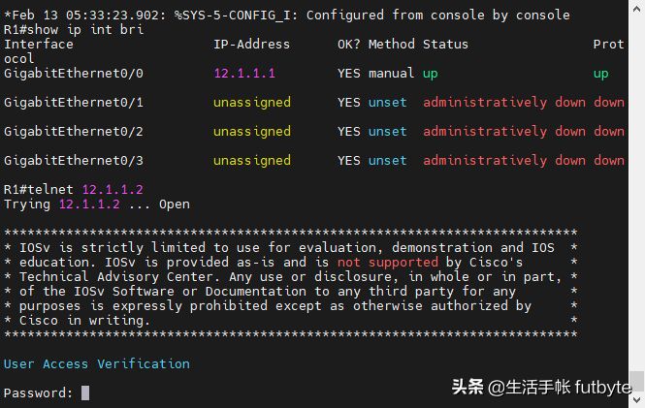This screenshot has width=645, height=408.
Task: Click the scrollbar down arrow
Action: tap(637, 401)
